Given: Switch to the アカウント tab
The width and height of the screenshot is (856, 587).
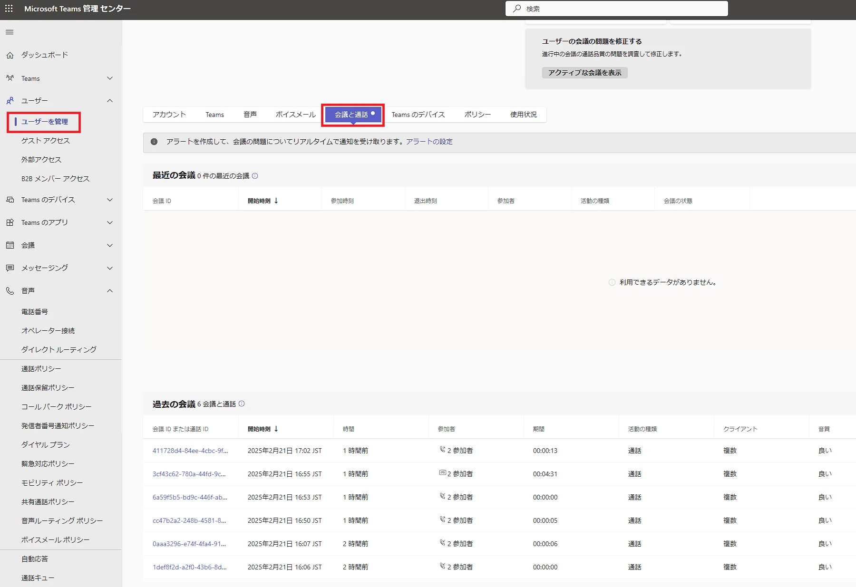Looking at the screenshot, I should click(x=169, y=115).
